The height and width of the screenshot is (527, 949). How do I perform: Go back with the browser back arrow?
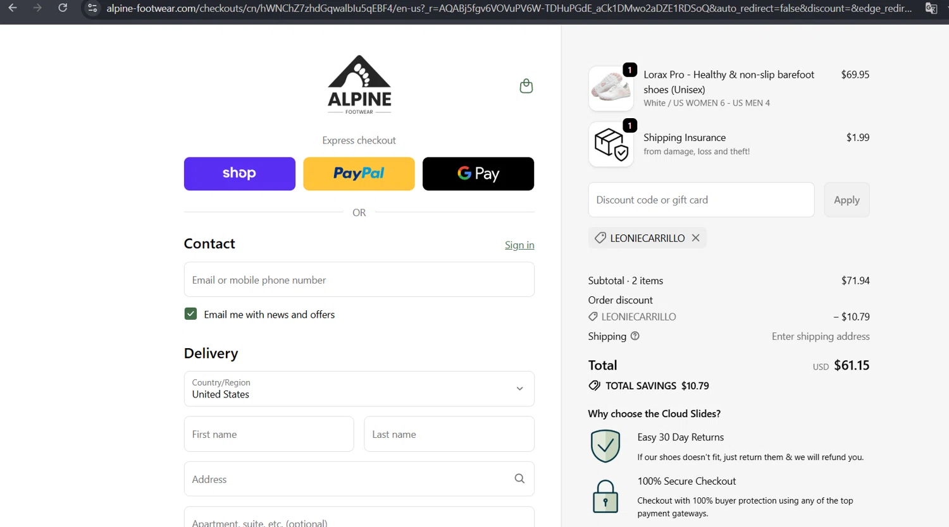pos(13,8)
